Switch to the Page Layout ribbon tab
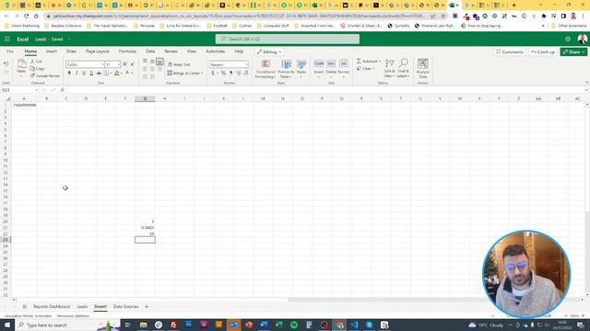Viewport: 590px width, 331px height. [98, 51]
